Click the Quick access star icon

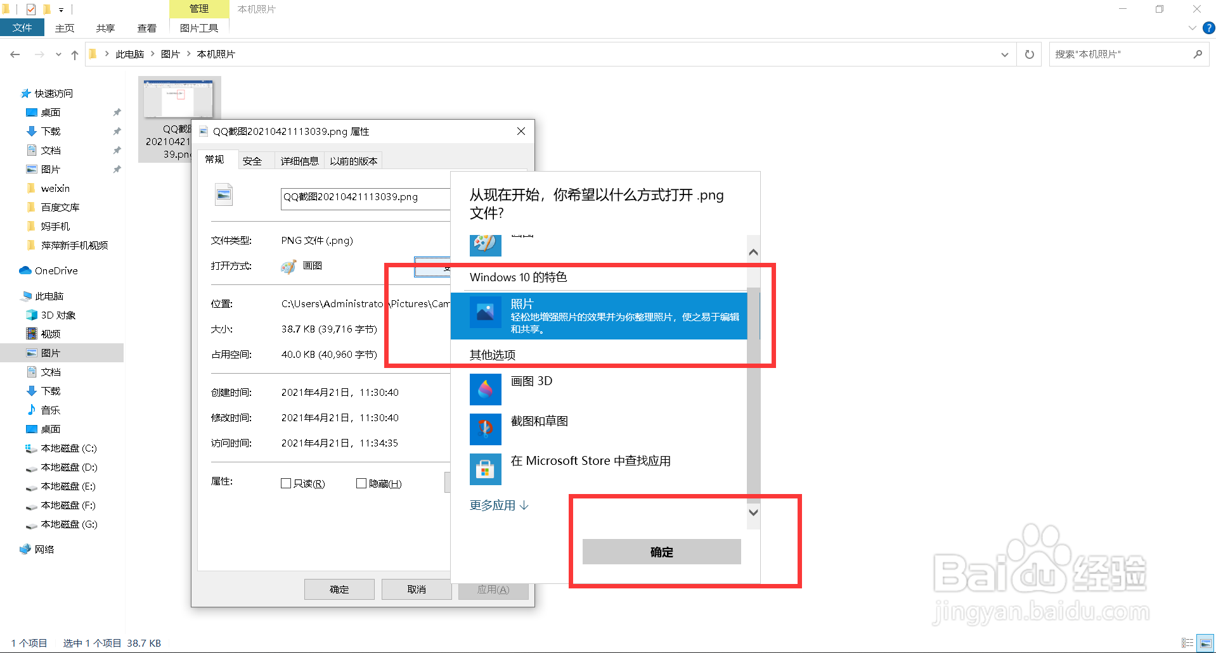[x=26, y=93]
